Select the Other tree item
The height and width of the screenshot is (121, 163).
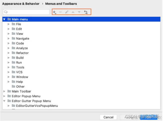pyautogui.click(x=20, y=86)
